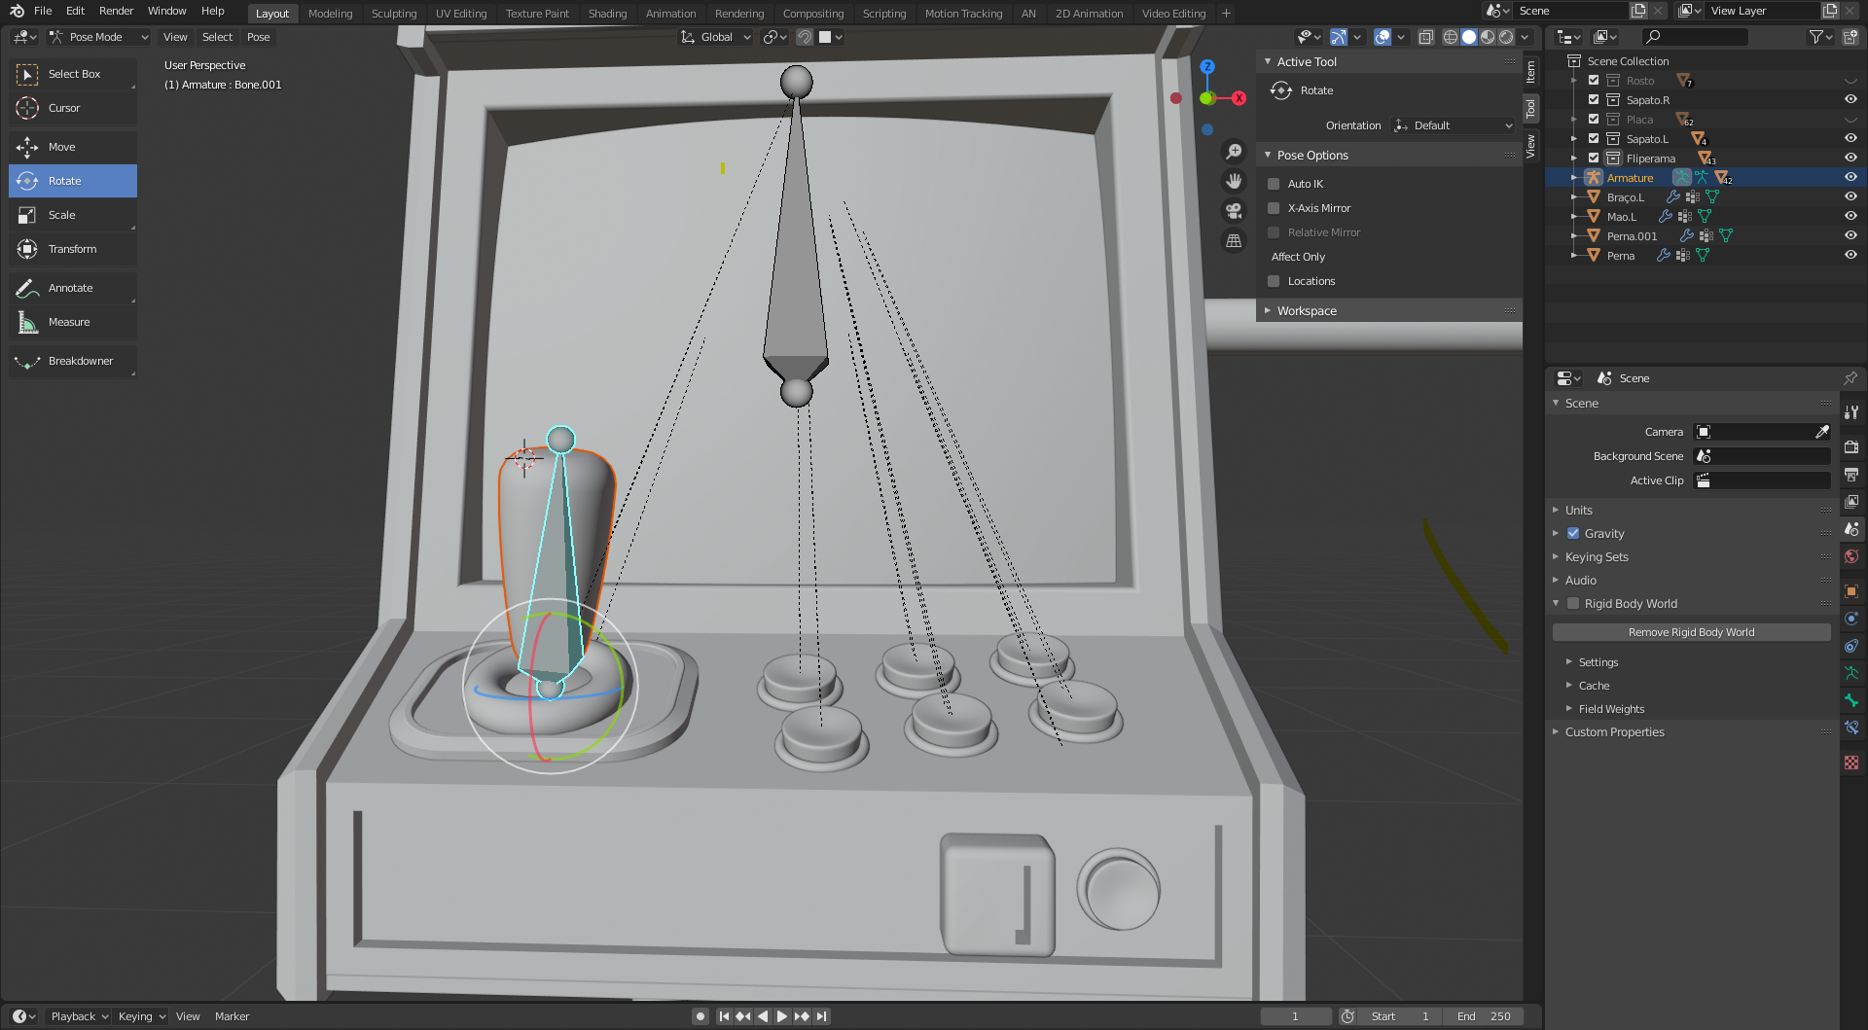Open the Scripting workspace tab
This screenshot has height=1030, width=1868.
coord(883,14)
